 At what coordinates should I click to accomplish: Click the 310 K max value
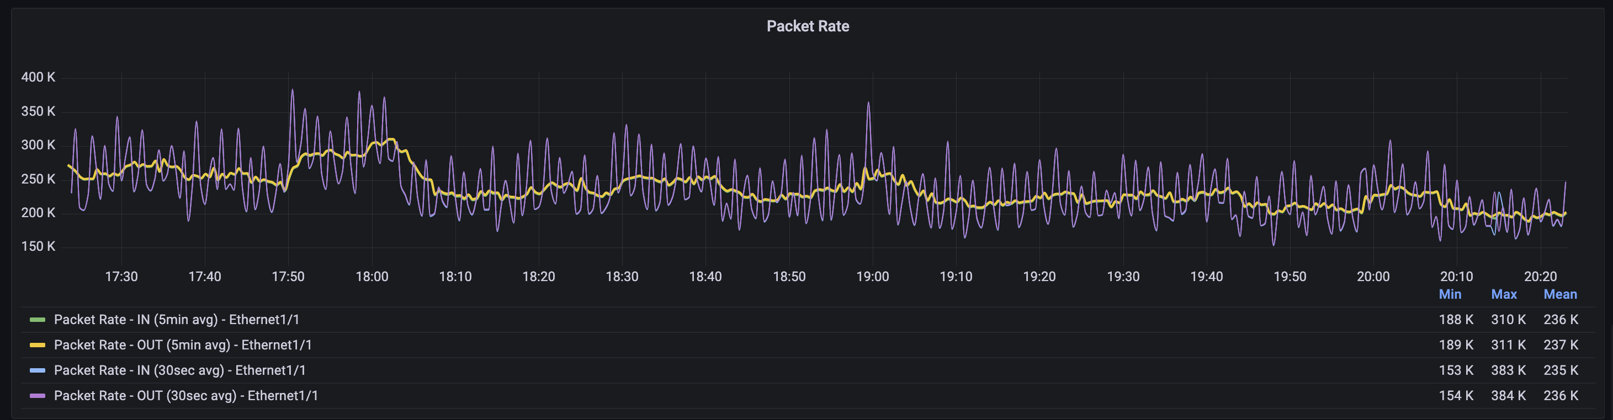pyautogui.click(x=1509, y=320)
